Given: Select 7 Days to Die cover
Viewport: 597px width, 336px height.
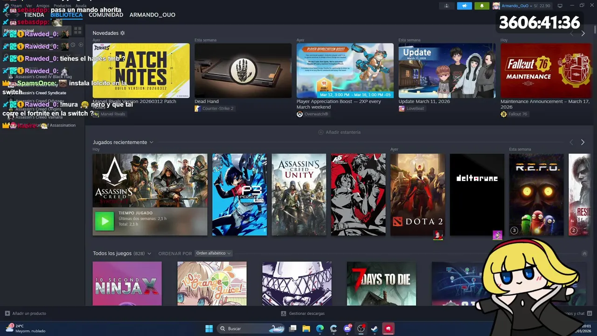Looking at the screenshot, I should [x=382, y=284].
